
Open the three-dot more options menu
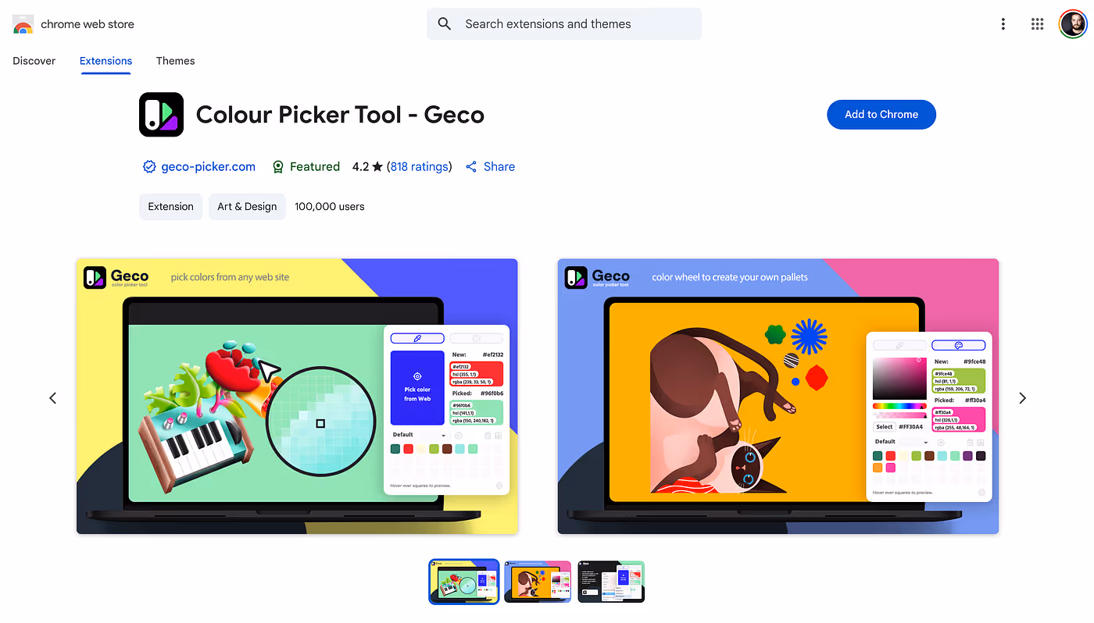(x=1003, y=24)
